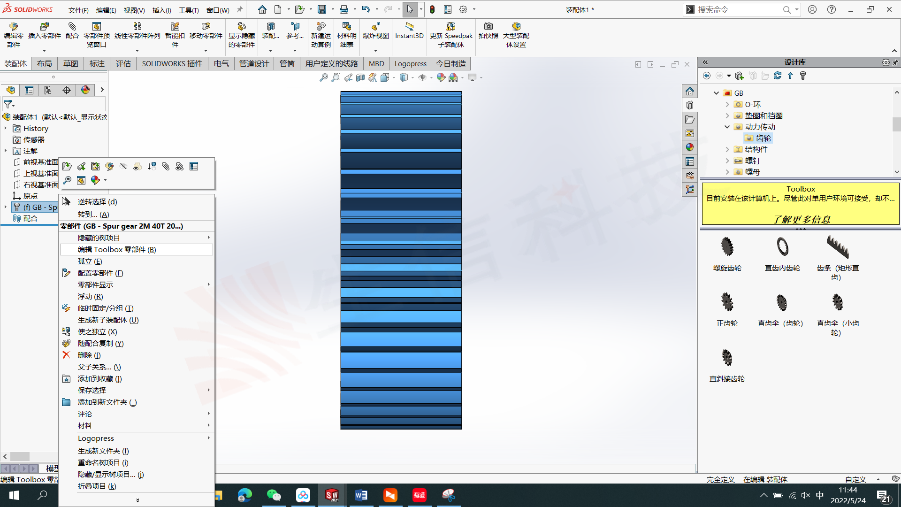Image resolution: width=901 pixels, height=507 pixels.
Task: Open the 隐藏的树项目 submenu arrow
Action: pyautogui.click(x=208, y=238)
